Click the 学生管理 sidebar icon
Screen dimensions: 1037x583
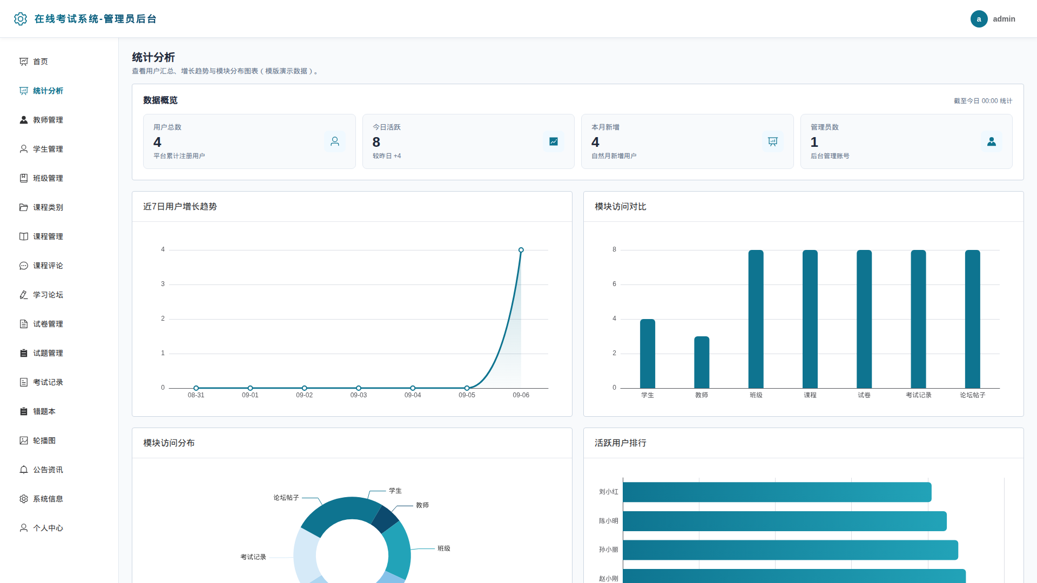(x=24, y=149)
